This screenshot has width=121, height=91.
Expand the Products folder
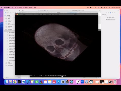tap(6, 64)
